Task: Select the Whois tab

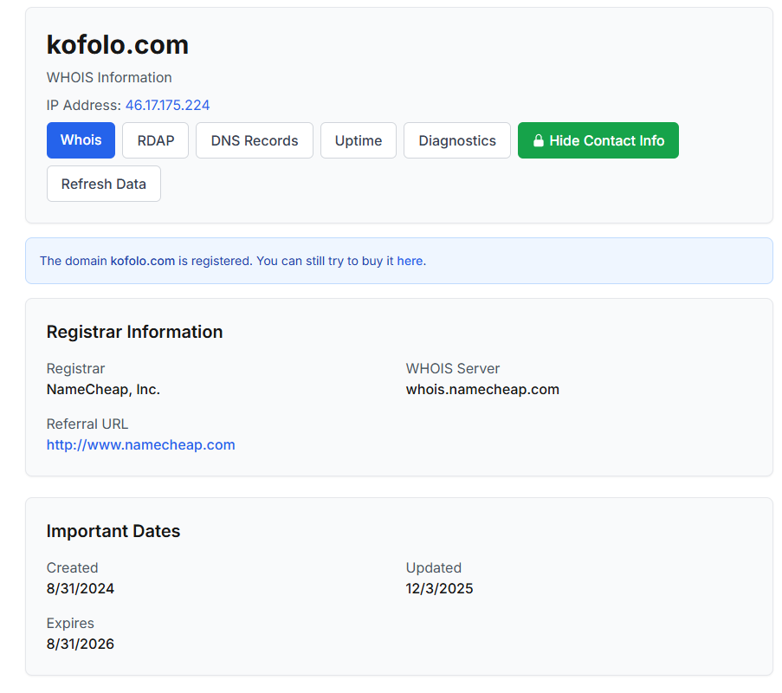Action: [81, 139]
